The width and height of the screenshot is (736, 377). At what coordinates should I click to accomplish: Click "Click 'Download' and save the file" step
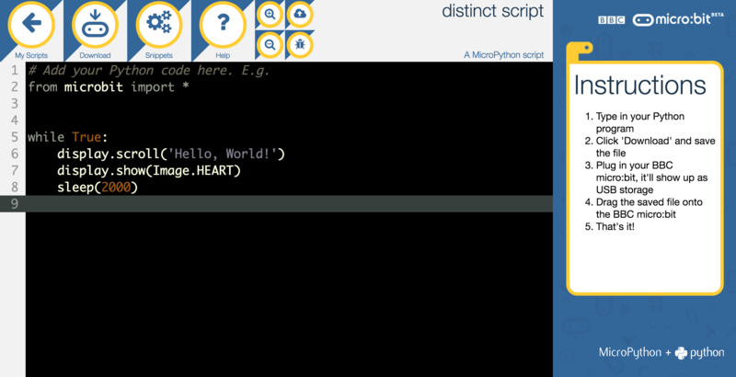coord(656,147)
